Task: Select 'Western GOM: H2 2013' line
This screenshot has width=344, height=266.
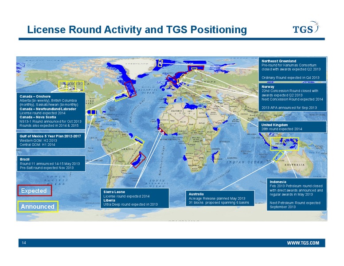Action: point(38,141)
